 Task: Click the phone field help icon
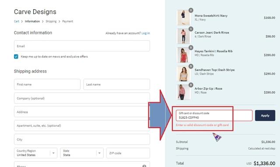click(x=144, y=166)
